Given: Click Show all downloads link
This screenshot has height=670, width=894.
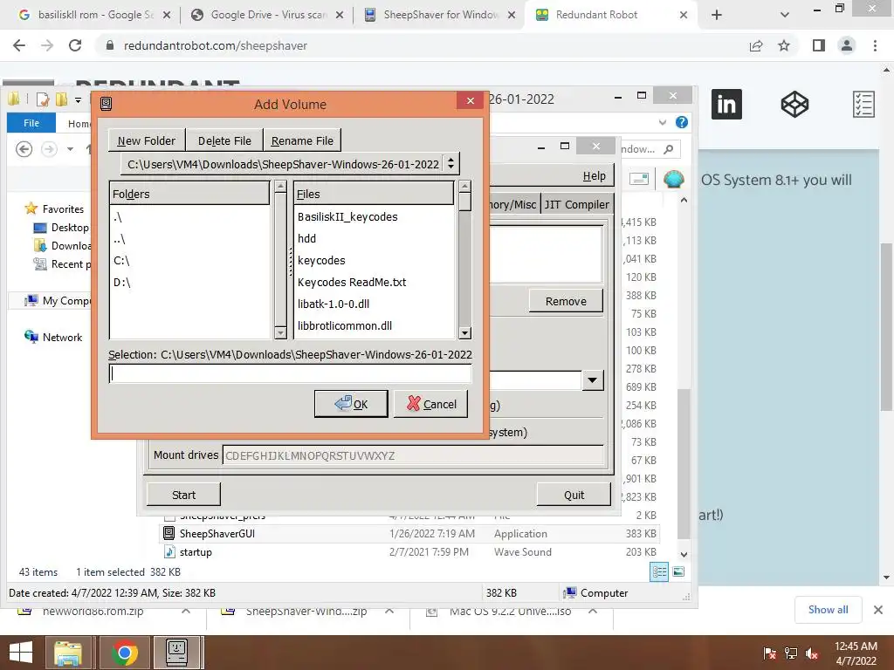Looking at the screenshot, I should point(828,610).
